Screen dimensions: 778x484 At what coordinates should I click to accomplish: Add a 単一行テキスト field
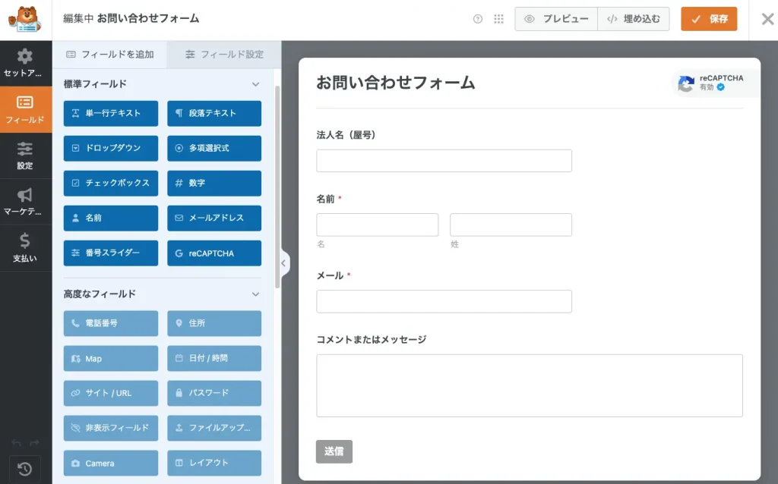coord(111,114)
